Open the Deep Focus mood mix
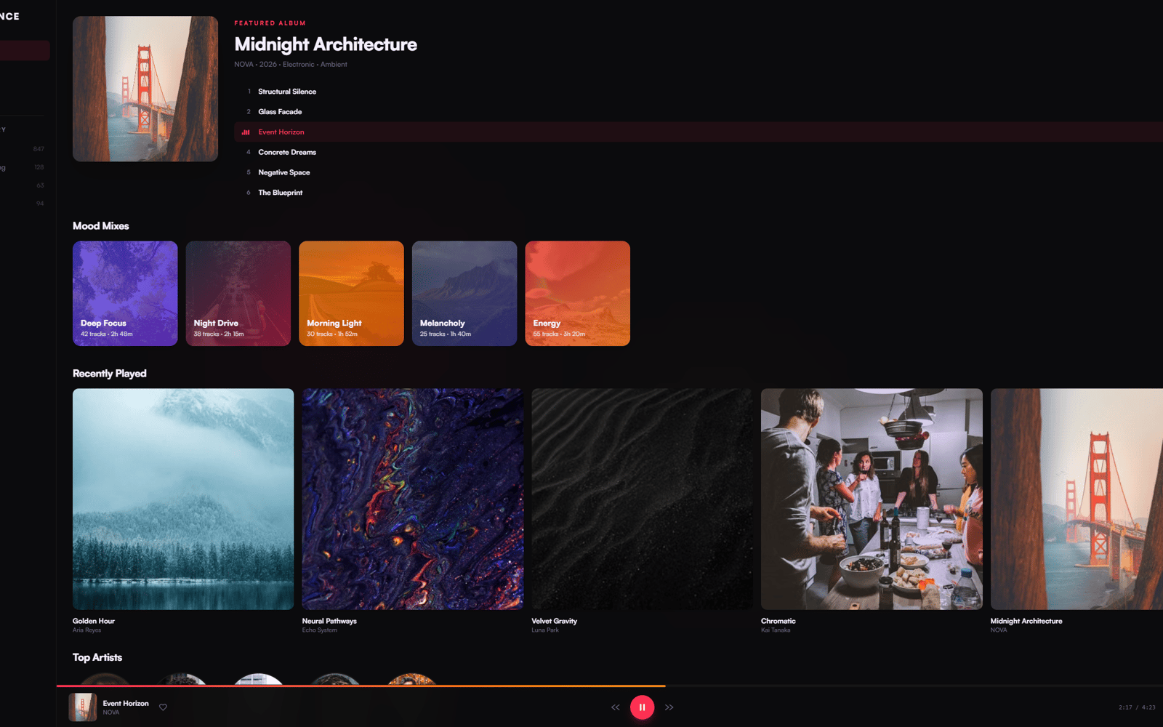The width and height of the screenshot is (1163, 727). pos(125,293)
